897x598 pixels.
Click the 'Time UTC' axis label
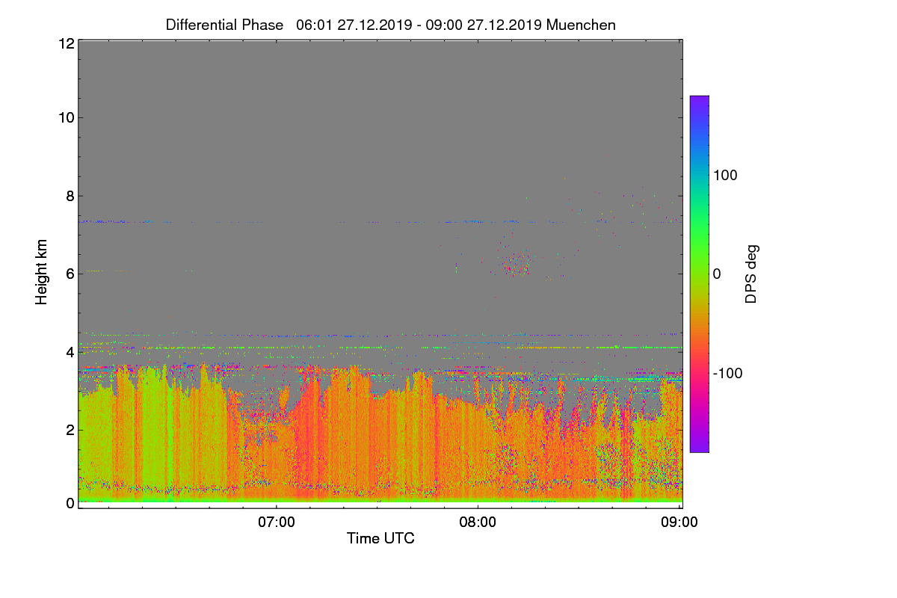[380, 538]
